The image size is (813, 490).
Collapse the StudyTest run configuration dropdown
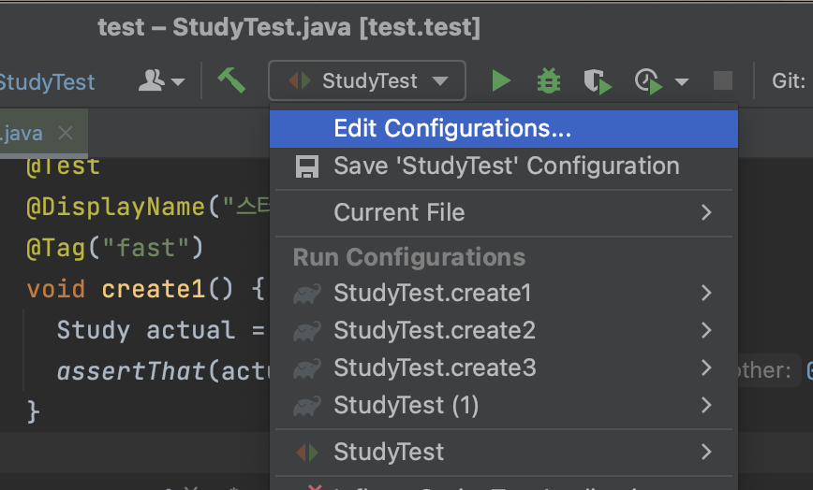(x=367, y=81)
